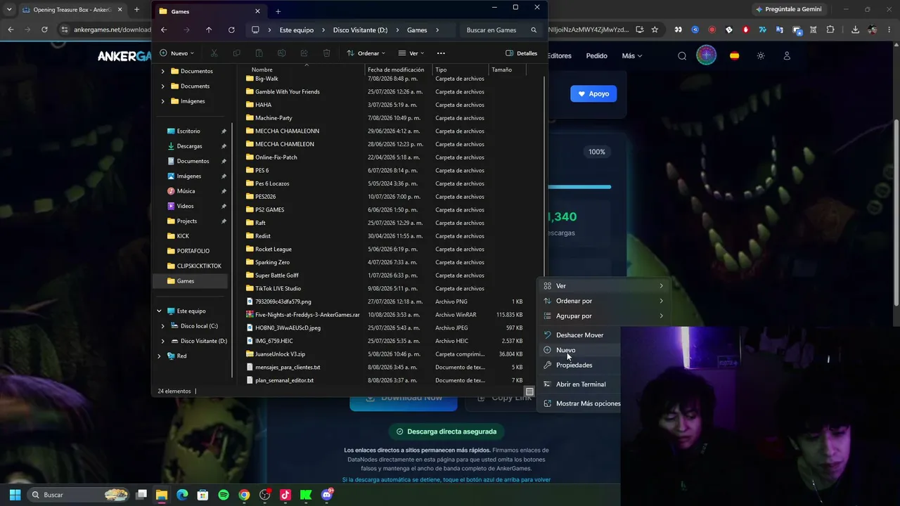The width and height of the screenshot is (900, 506).
Task: Click Pregúntale a Gemini button
Action: [x=788, y=9]
